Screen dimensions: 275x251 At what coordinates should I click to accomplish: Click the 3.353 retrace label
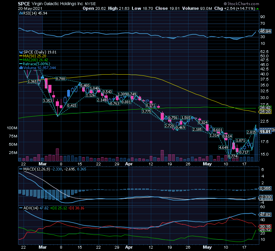[48, 101]
